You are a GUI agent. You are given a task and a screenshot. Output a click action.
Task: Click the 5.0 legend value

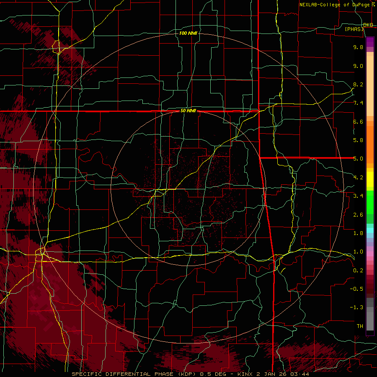(358, 159)
